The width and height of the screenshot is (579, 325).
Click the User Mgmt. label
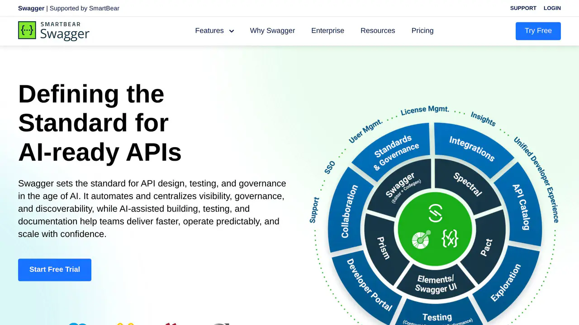pyautogui.click(x=365, y=131)
